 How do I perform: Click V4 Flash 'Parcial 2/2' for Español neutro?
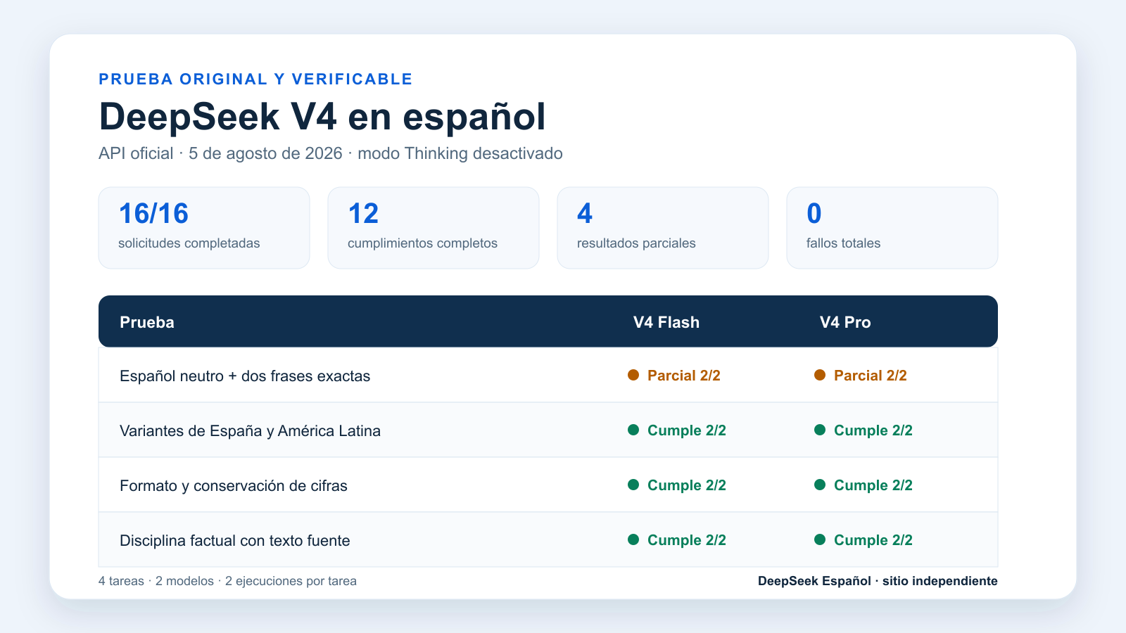(x=674, y=376)
